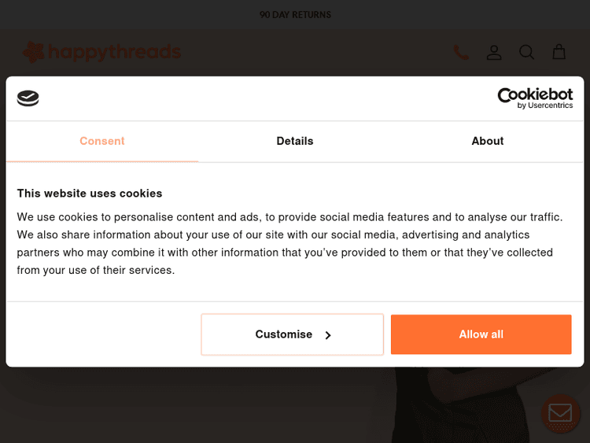This screenshot has height=443, width=590.
Task: Open search with the magnifier icon
Action: [x=526, y=53]
